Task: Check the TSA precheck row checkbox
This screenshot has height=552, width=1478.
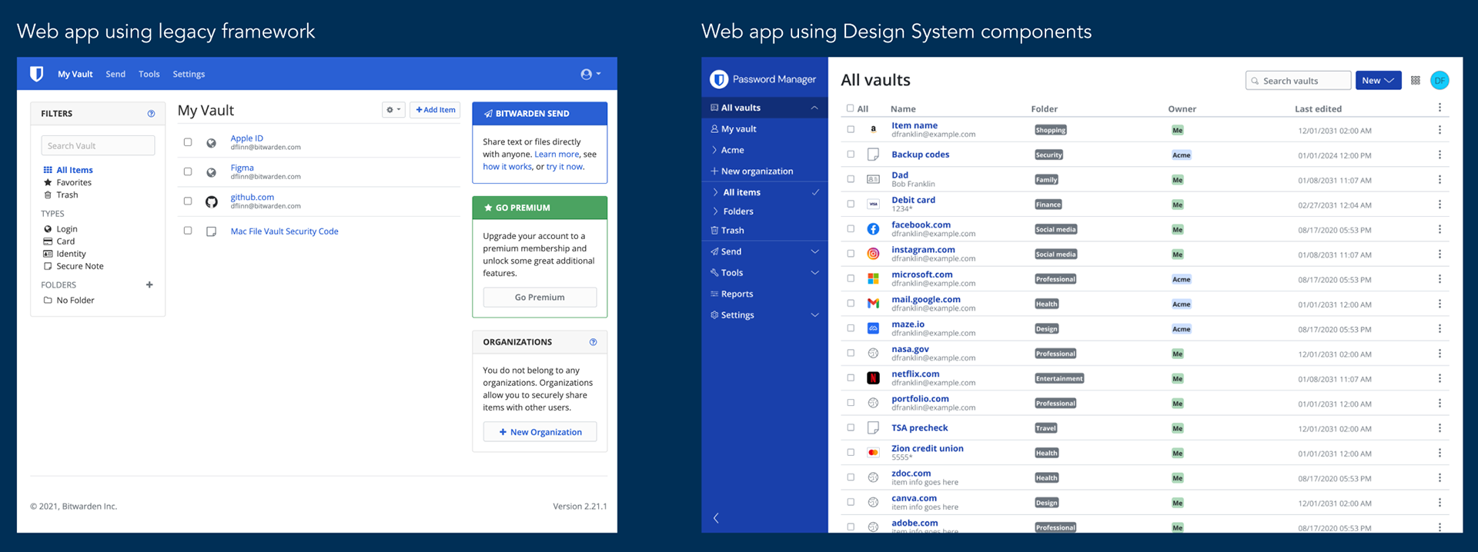Action: coord(851,427)
